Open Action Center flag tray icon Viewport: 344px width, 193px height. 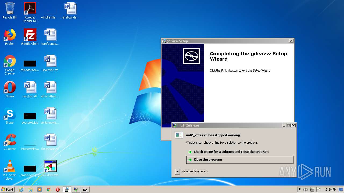[318, 190]
